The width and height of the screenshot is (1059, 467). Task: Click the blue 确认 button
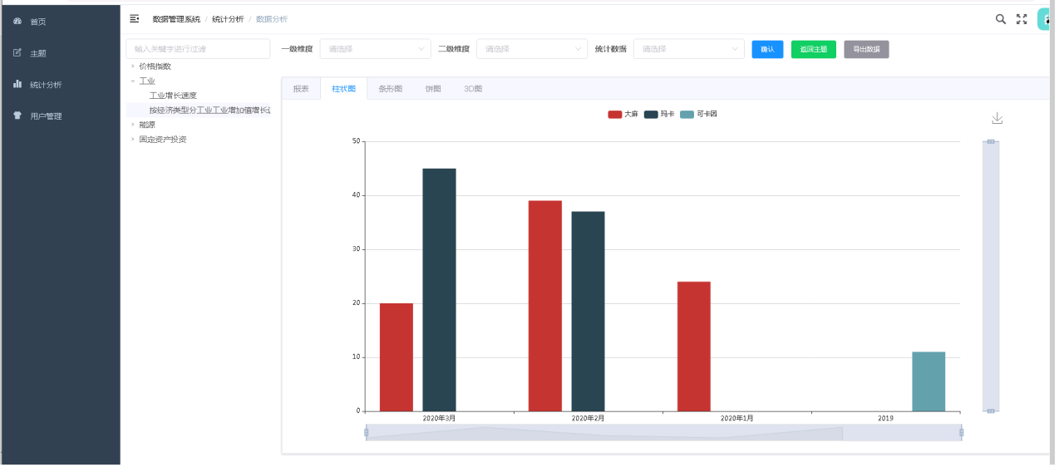[x=767, y=49]
